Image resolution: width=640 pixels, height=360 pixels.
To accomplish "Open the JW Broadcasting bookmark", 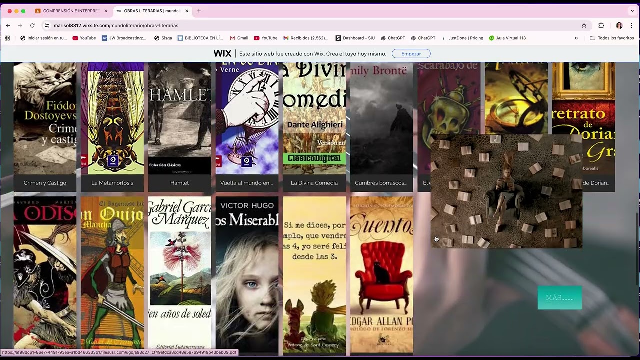I will (124, 38).
